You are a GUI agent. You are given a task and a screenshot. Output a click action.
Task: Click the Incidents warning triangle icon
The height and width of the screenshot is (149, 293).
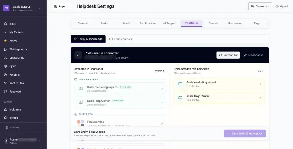[x=5, y=109]
